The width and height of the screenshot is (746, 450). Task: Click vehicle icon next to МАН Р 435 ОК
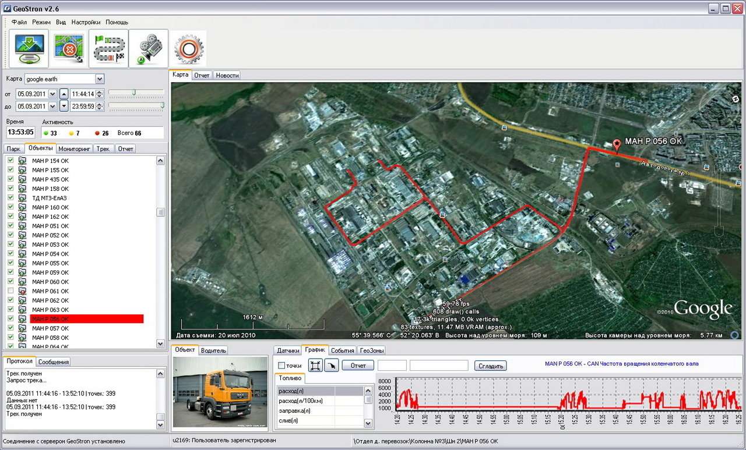click(22, 179)
